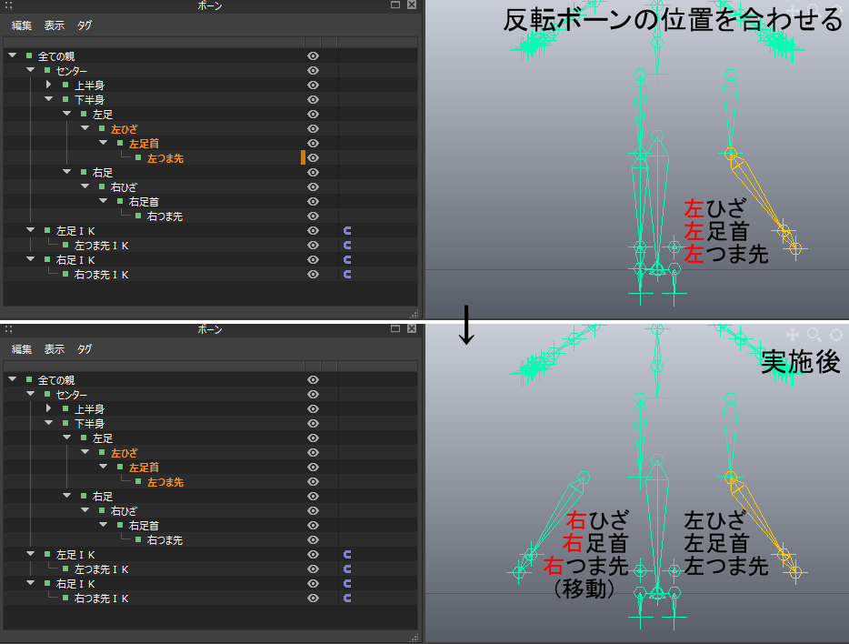Select 右足 row in upper bone tree
Screen dimensions: 849x644
210,173
